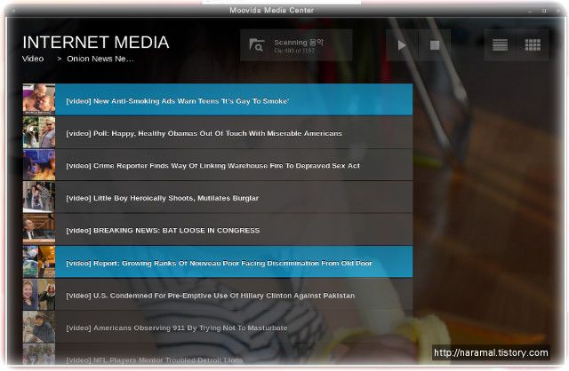Select Little Boy Heroically Shoots video
This screenshot has width=569, height=371.
pos(234,197)
